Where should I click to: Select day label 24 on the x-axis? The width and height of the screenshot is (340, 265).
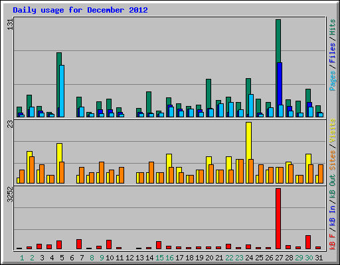249,258
